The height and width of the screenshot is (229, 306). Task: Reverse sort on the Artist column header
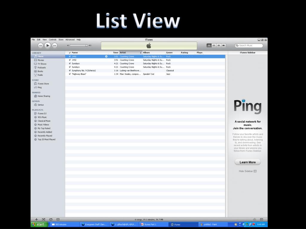click(131, 52)
